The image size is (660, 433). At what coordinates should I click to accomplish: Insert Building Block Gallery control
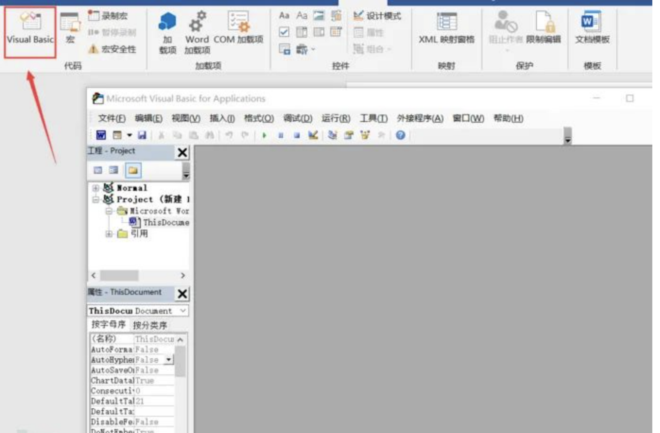pos(336,15)
